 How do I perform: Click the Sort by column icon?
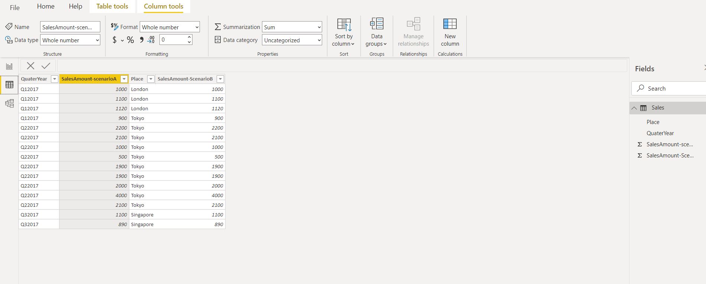[344, 25]
